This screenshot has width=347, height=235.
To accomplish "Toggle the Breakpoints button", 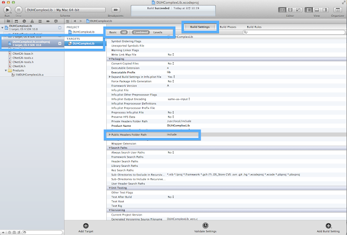I will pyautogui.click(x=115, y=10).
